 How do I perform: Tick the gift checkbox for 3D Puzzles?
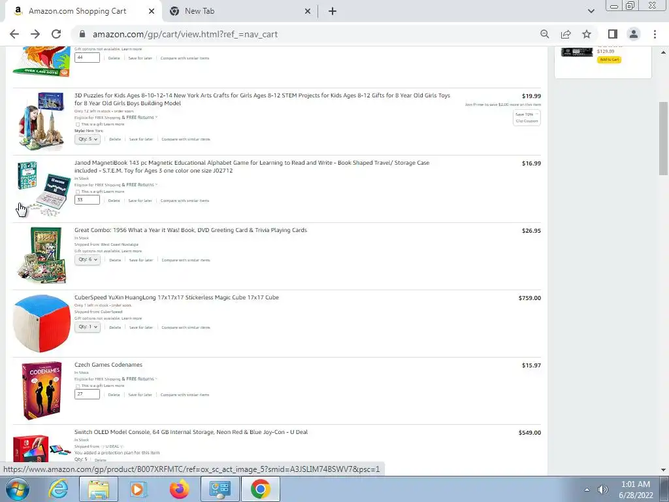click(x=78, y=124)
